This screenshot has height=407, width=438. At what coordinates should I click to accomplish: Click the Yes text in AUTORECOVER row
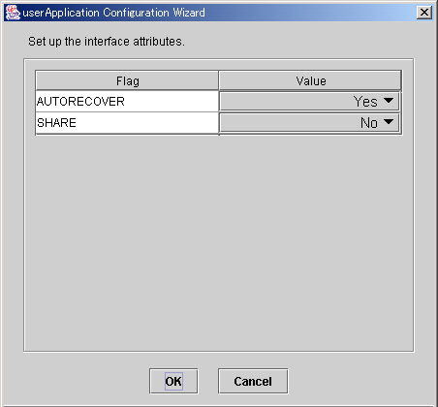click(365, 102)
